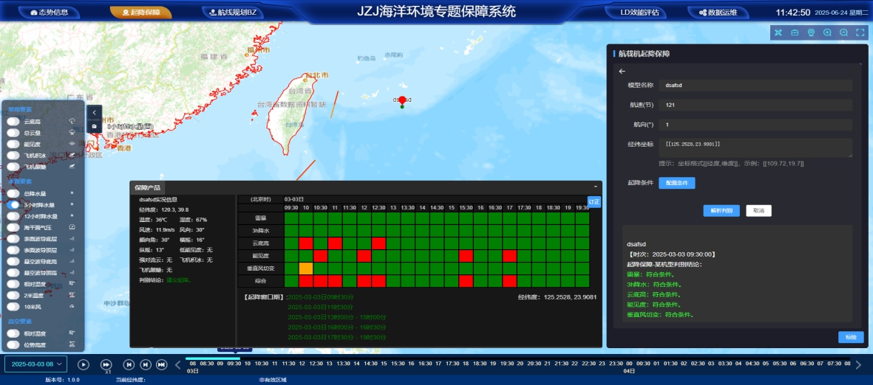This screenshot has height=385, width=873.
Task: Toggle the 飞机积冰 layer switch
Action: (13, 155)
